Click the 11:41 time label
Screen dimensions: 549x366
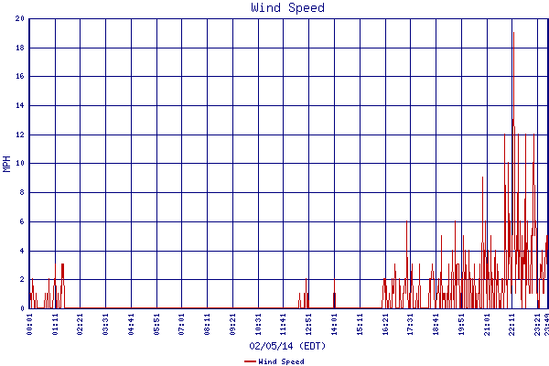pyautogui.click(x=284, y=324)
